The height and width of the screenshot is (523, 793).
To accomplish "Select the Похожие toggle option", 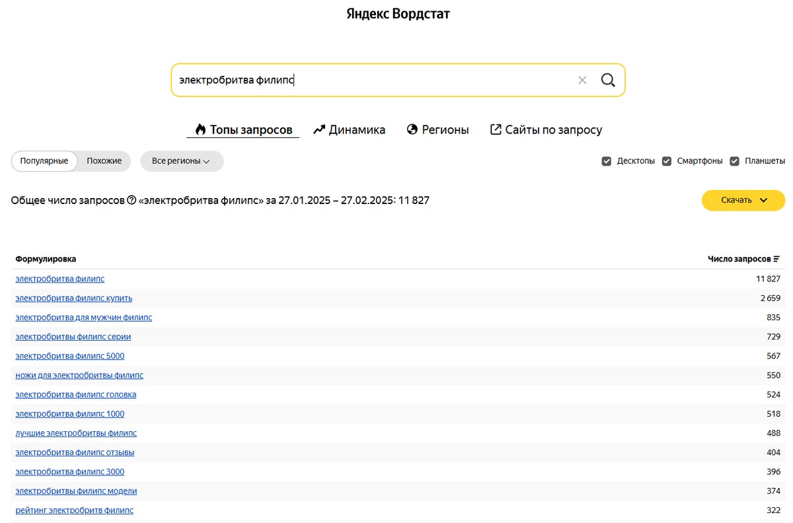I will coord(104,161).
